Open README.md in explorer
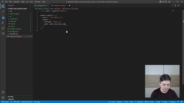The width and height of the screenshot is (184, 103). (14, 34)
